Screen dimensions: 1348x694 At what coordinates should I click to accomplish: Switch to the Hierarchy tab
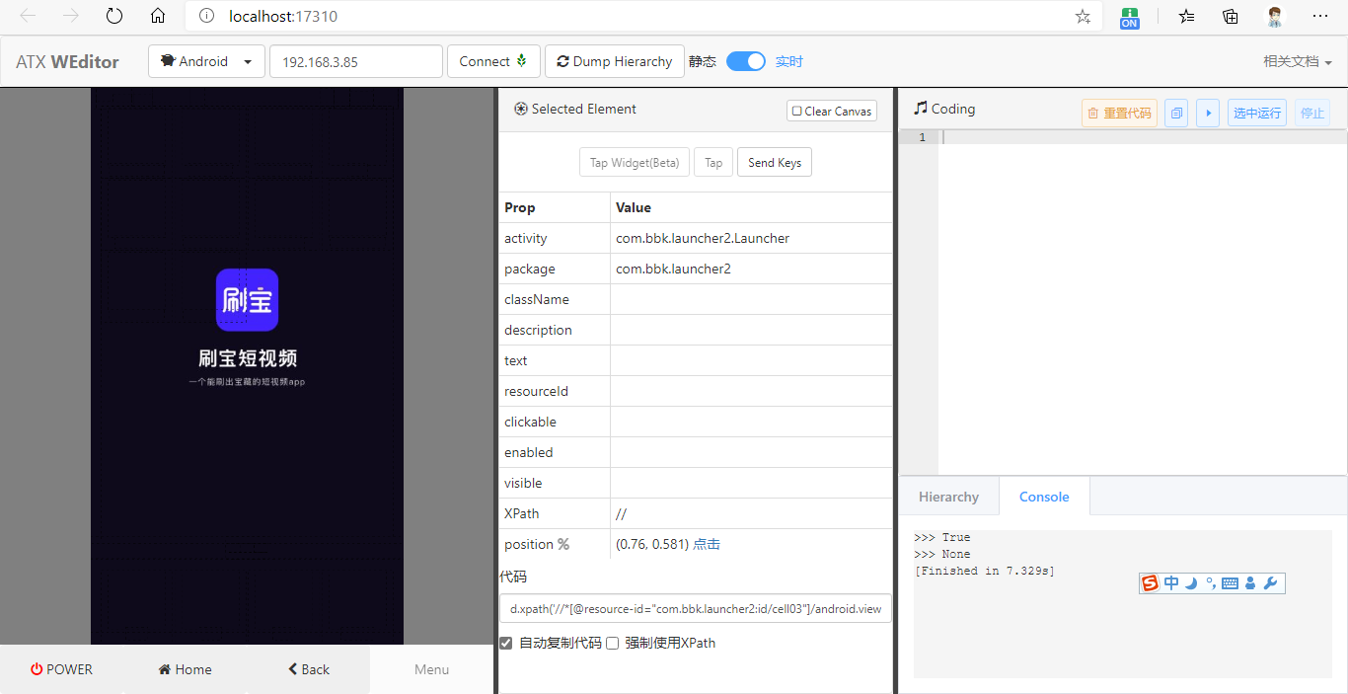pyautogui.click(x=948, y=497)
